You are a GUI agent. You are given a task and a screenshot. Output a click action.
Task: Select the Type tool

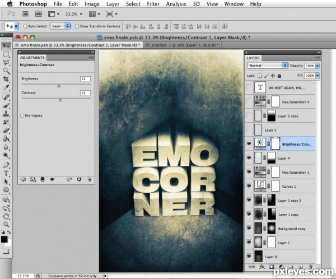point(6,173)
